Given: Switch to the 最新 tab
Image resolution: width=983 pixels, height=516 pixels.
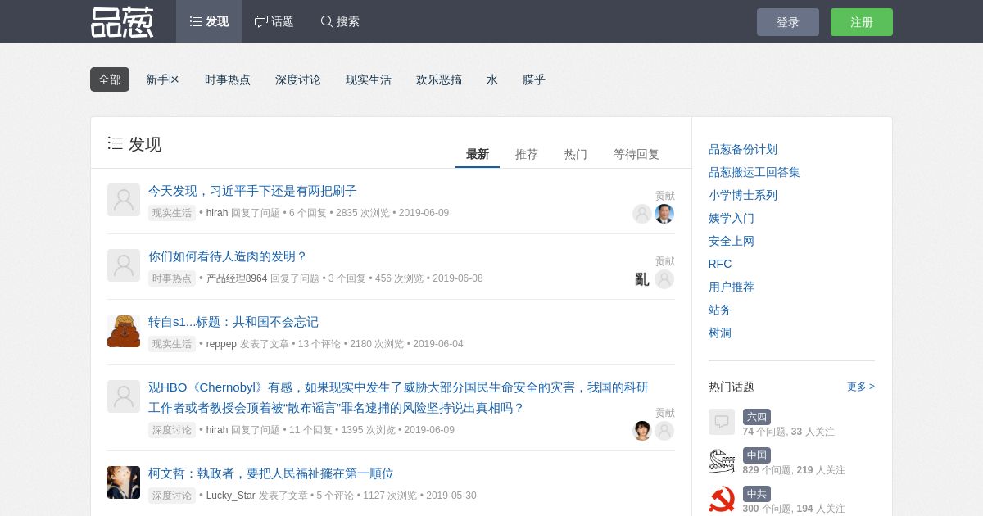Looking at the screenshot, I should click(x=478, y=154).
